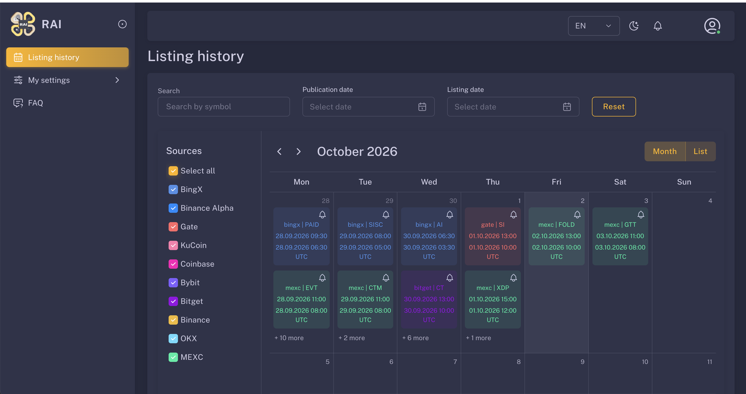This screenshot has width=746, height=394.
Task: Open Listing date calendar icon
Action: pyautogui.click(x=567, y=107)
